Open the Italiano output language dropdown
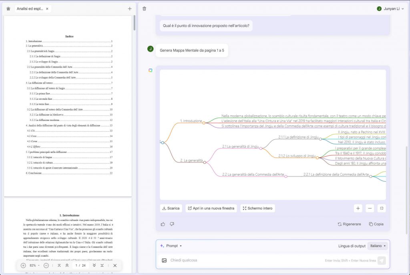 click(x=378, y=245)
